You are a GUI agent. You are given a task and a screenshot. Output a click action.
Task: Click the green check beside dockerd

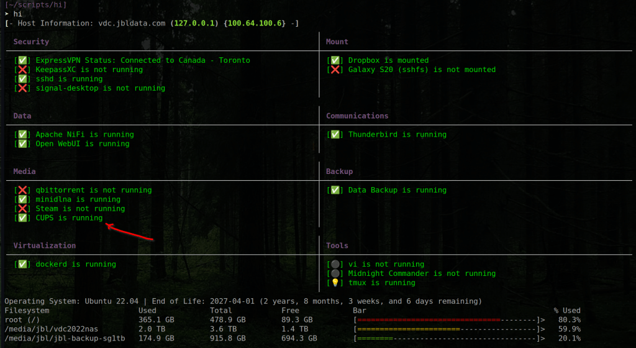click(x=22, y=264)
